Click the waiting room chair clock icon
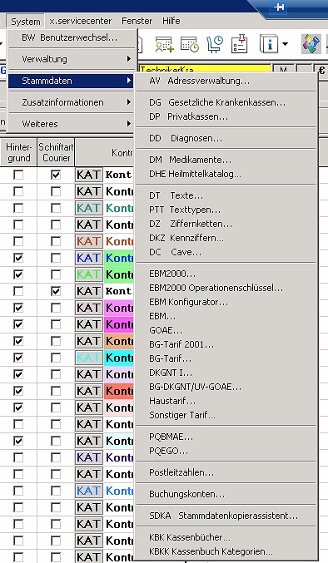328x563 pixels. click(x=215, y=44)
